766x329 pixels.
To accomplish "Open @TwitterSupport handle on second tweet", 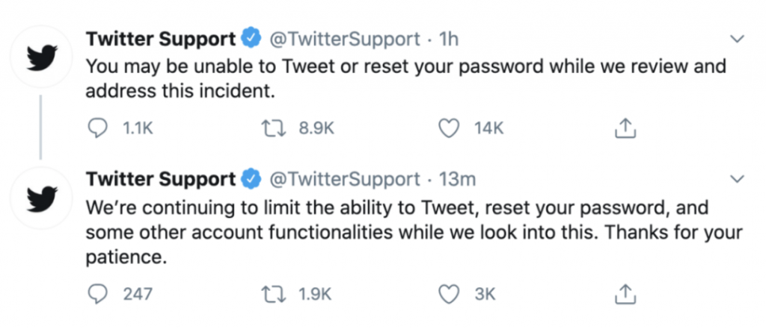I will pos(344,181).
